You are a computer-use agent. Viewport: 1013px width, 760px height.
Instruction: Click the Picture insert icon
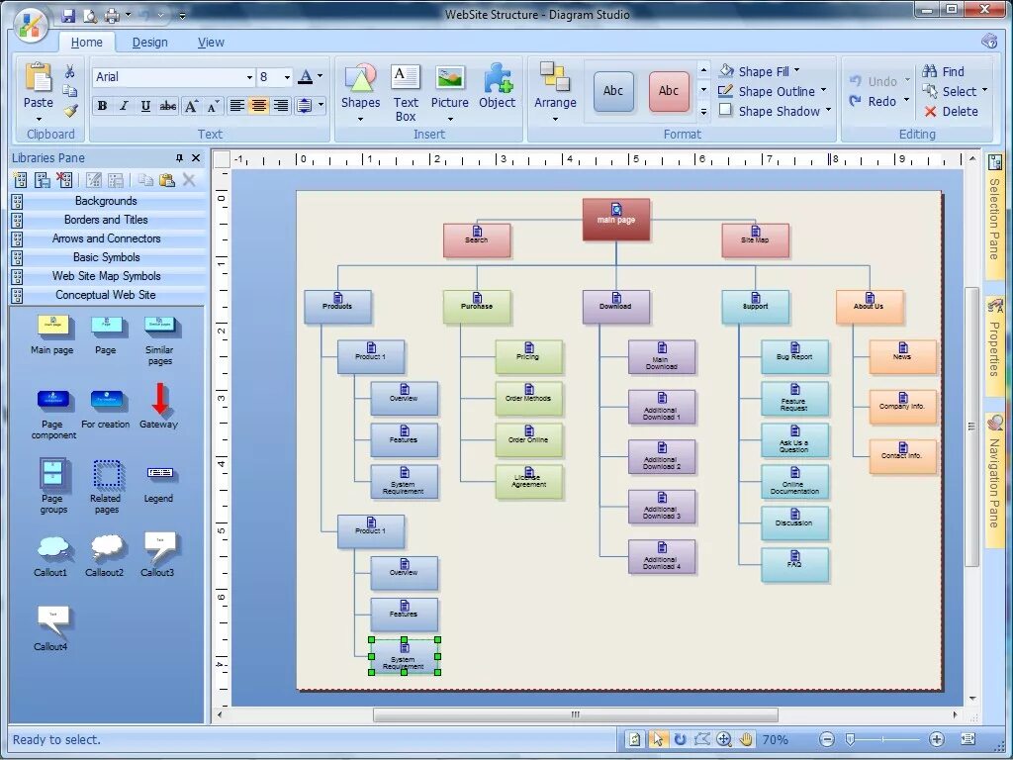pyautogui.click(x=450, y=79)
